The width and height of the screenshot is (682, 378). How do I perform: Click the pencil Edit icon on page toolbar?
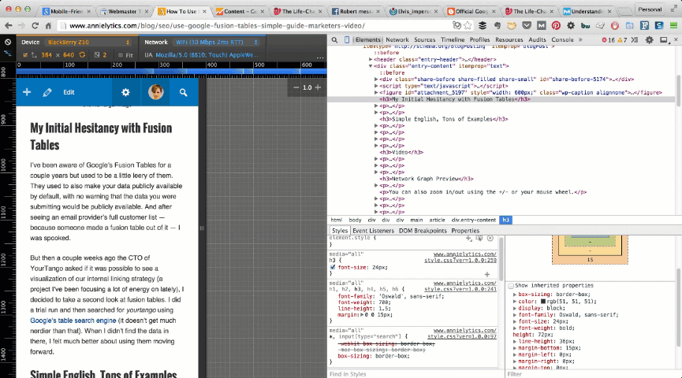click(x=47, y=92)
